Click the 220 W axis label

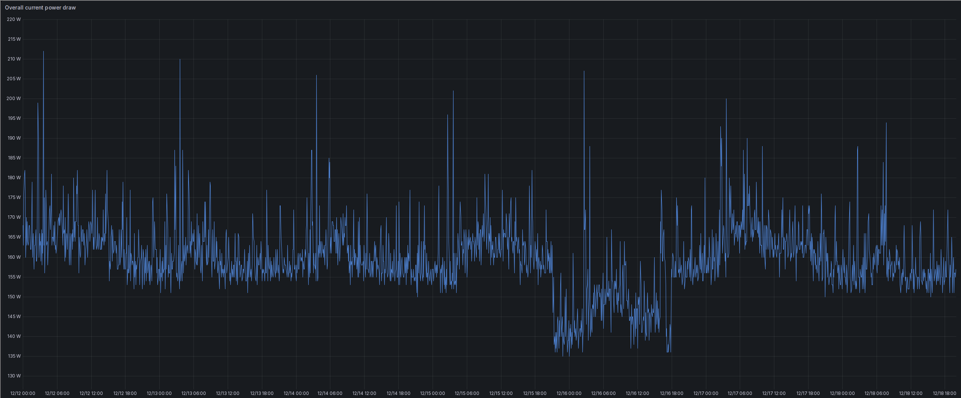pyautogui.click(x=14, y=19)
